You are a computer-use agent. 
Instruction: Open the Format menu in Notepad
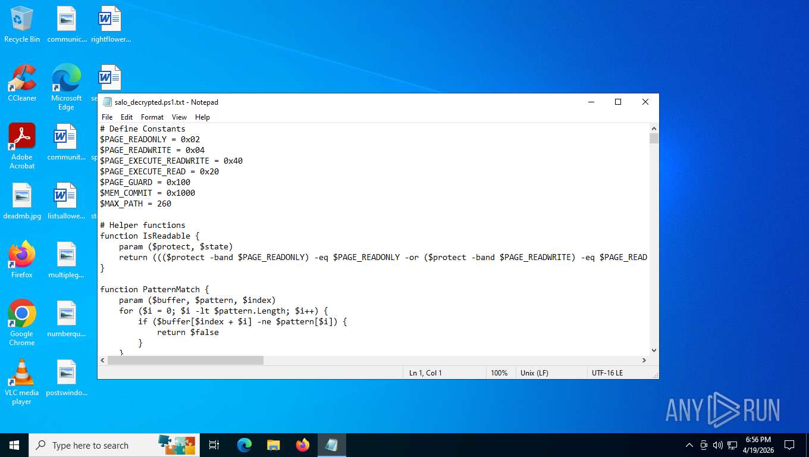click(x=152, y=117)
